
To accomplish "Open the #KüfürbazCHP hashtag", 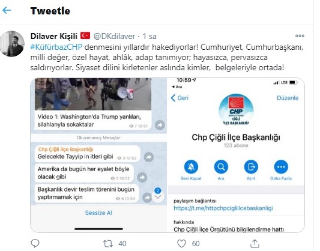I will 56,47.
